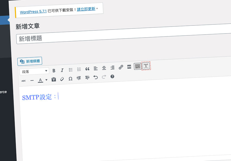Click the 請立即更新 update link
This screenshot has width=231, height=161.
tap(86, 9)
